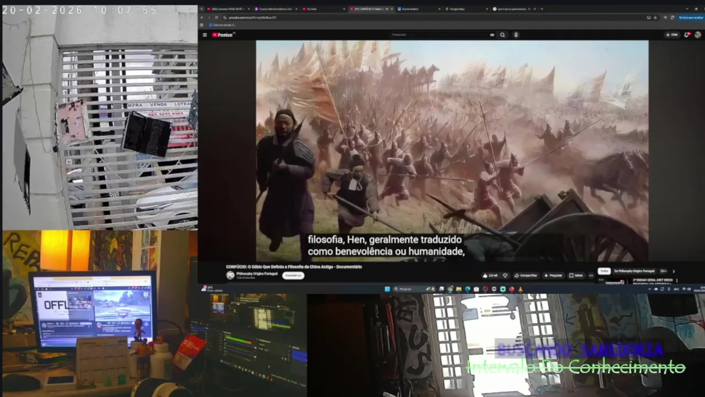705x397 pixels.
Task: Open the YouTube guide hamburger menu
Action: pos(204,35)
